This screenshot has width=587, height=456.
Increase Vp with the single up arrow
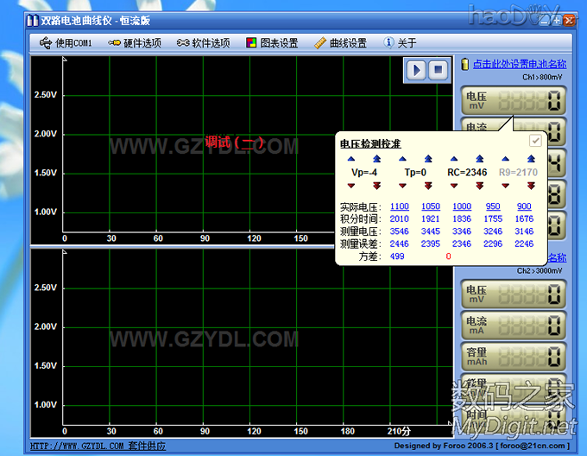pyautogui.click(x=350, y=159)
